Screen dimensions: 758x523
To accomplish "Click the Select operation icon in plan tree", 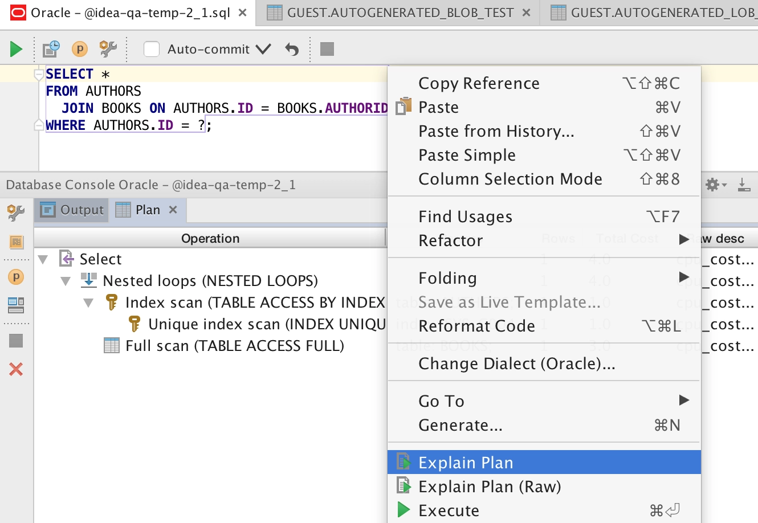I will [67, 259].
